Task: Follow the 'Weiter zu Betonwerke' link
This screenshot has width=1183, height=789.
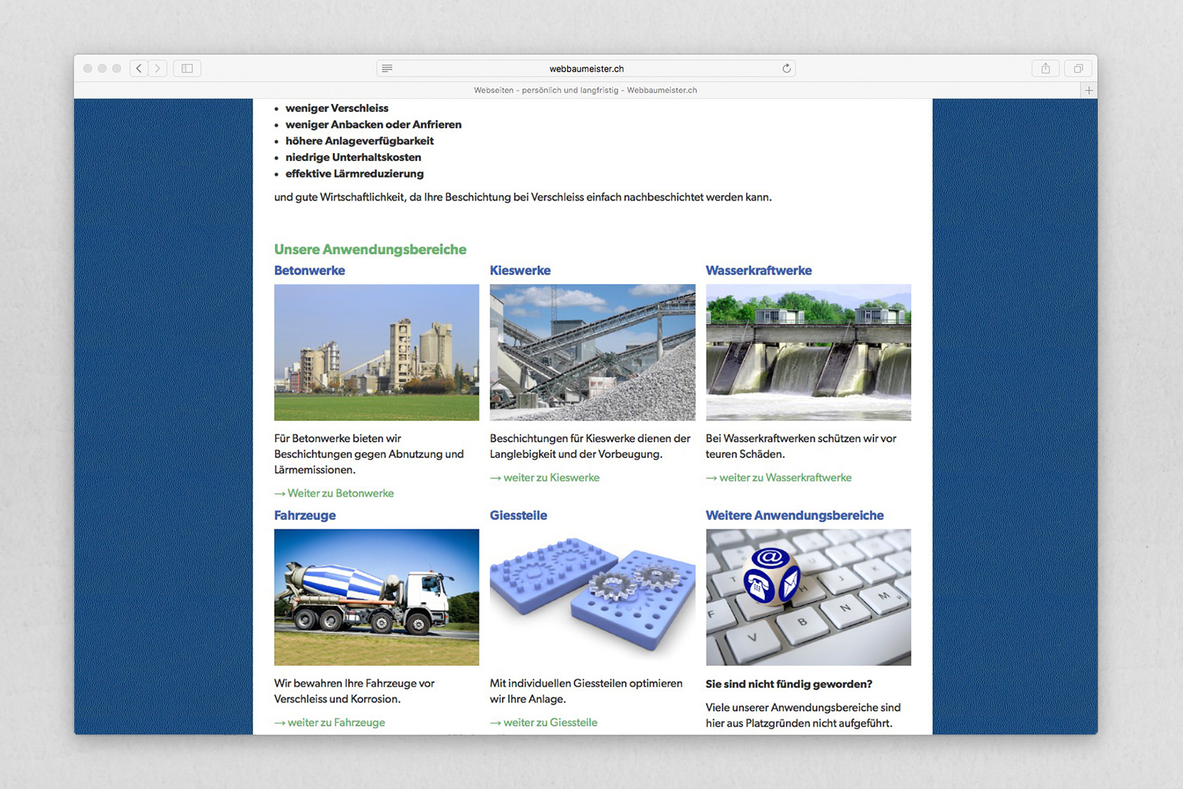Action: coord(340,493)
